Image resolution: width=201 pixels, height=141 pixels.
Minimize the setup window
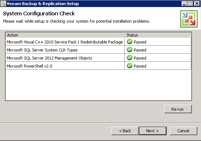184,4
